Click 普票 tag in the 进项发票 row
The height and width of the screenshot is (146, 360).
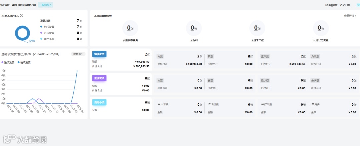coord(210,81)
